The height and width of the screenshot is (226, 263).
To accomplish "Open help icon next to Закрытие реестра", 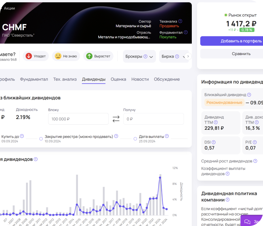I will [116, 136].
